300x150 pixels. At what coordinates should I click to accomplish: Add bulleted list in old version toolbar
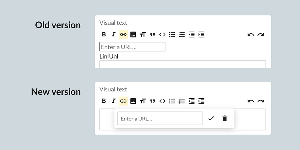coord(172,34)
